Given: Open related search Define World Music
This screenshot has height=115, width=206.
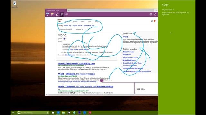Looking at the screenshot, I should click(129, 60).
